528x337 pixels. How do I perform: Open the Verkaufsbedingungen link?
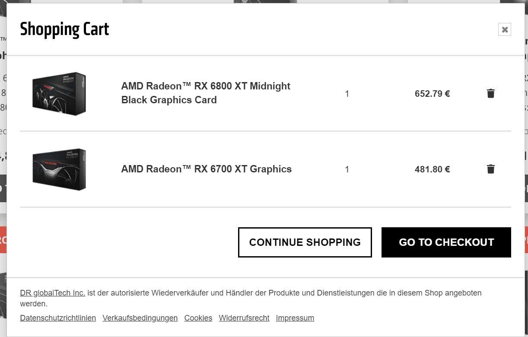click(140, 318)
